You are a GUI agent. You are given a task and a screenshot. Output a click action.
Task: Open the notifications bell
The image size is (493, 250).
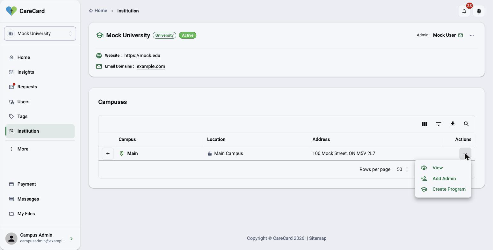pos(464,11)
